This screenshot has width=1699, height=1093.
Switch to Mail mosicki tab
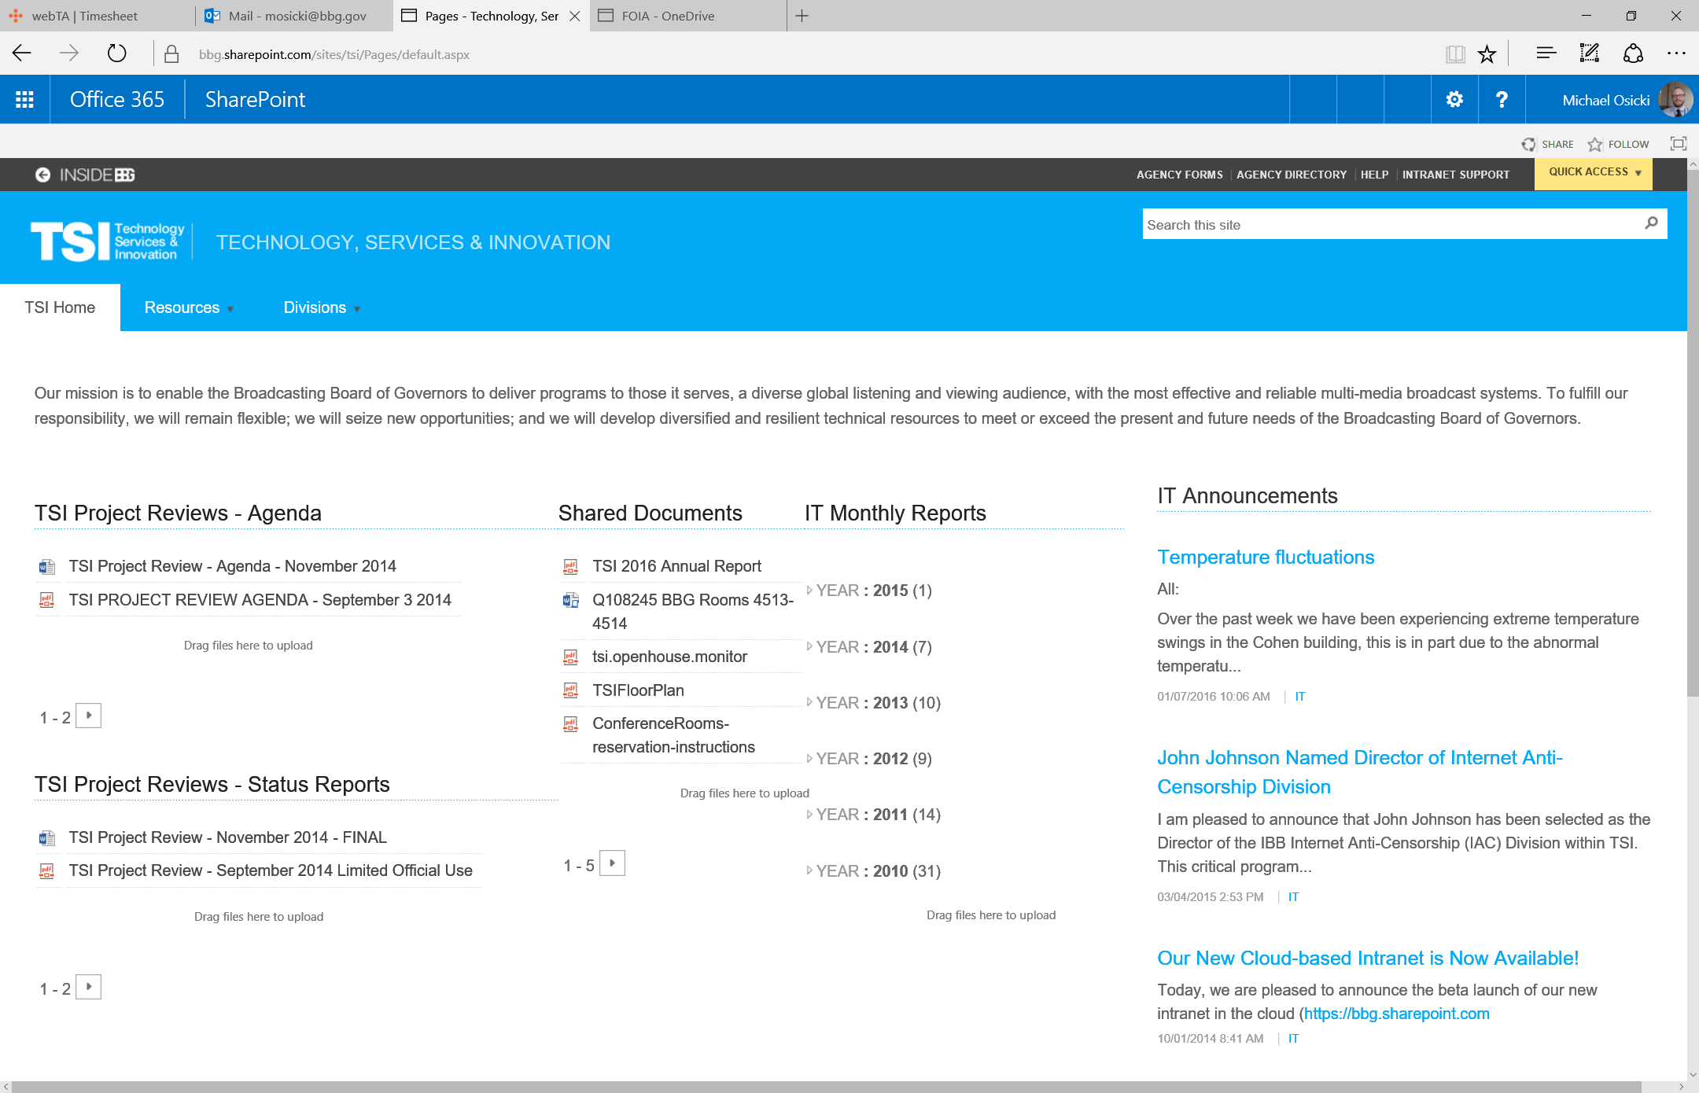tap(293, 16)
